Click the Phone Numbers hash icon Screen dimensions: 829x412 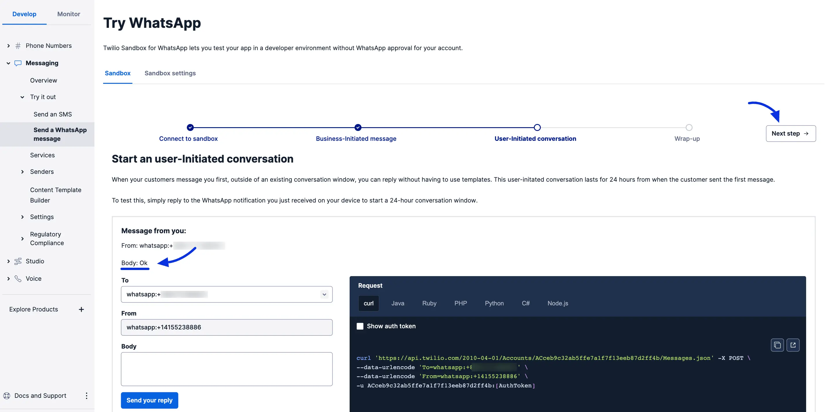[18, 46]
